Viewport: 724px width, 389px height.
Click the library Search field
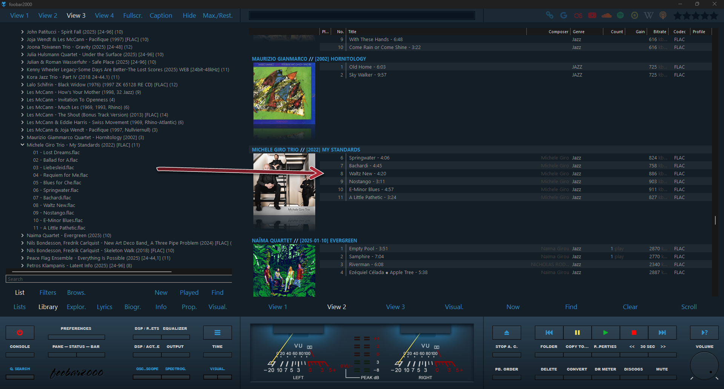click(119, 279)
